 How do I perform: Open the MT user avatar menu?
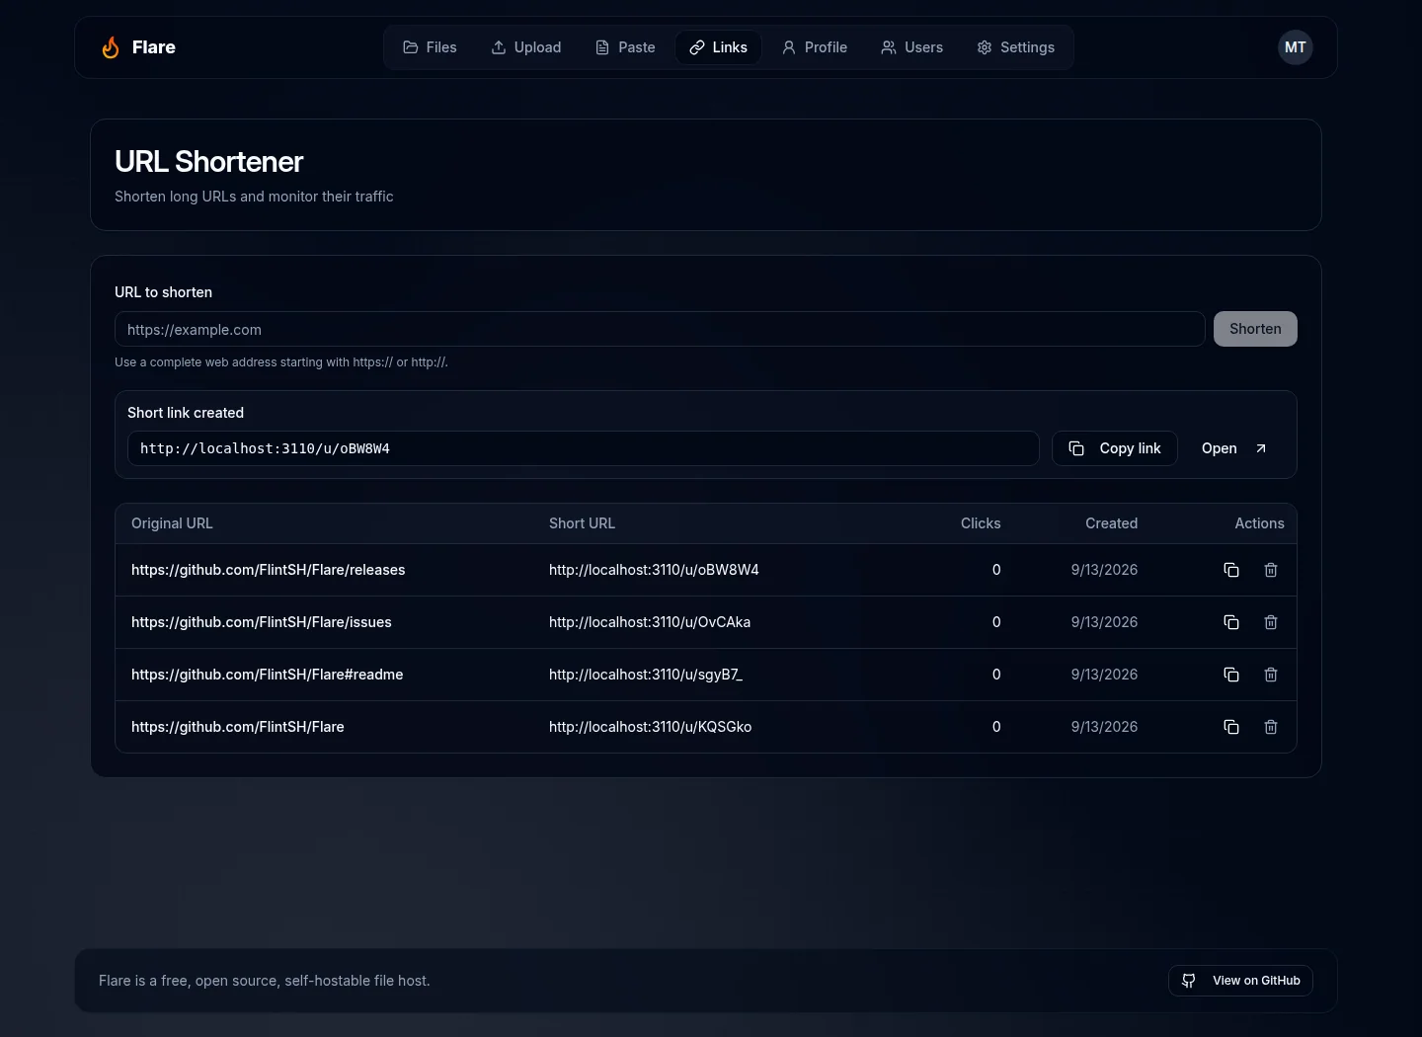pyautogui.click(x=1295, y=47)
